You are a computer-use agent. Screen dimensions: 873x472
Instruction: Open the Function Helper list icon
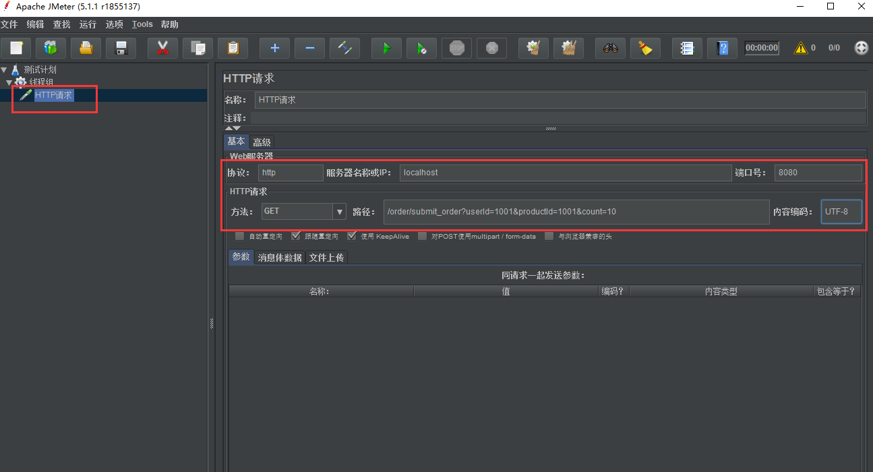687,48
